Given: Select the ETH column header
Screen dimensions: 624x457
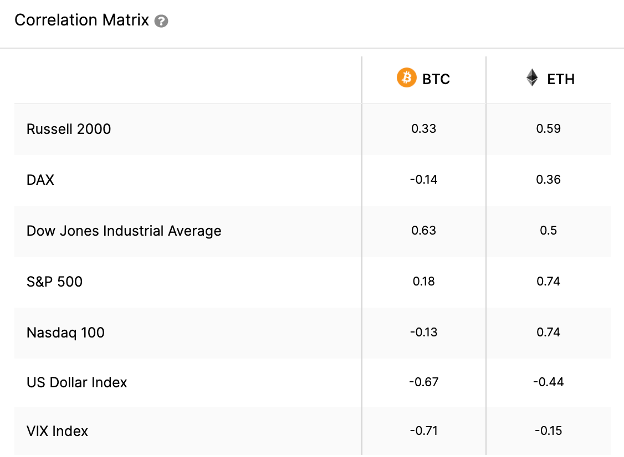Looking at the screenshot, I should (x=561, y=79).
